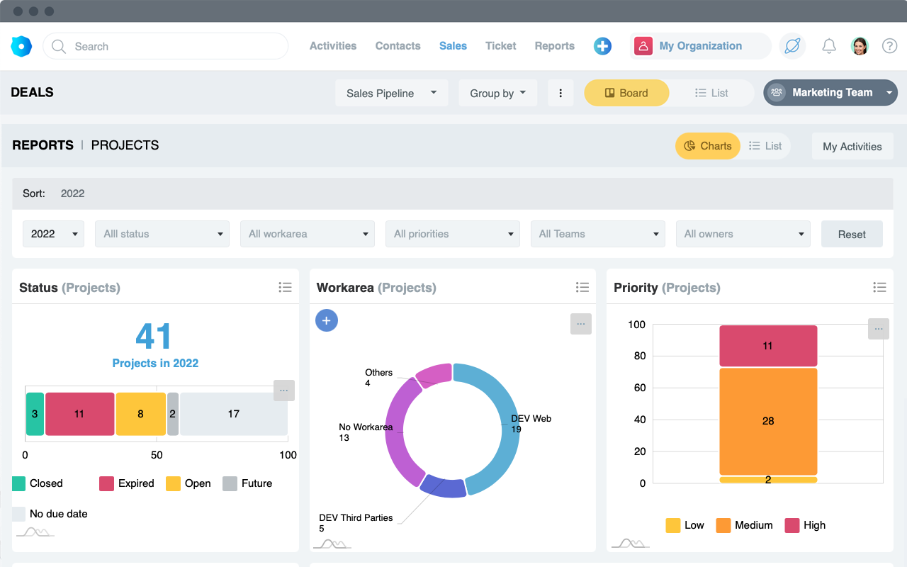Open the Reports navigation item
This screenshot has height=567, width=907.
pyautogui.click(x=554, y=46)
